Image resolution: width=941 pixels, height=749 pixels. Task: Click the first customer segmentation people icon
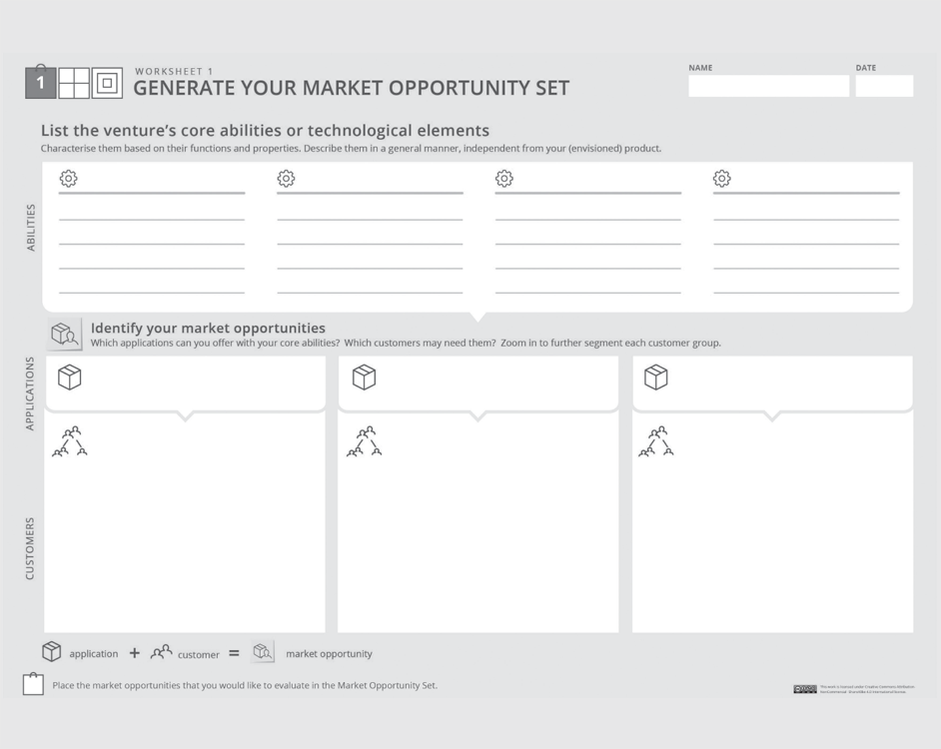[x=70, y=441]
